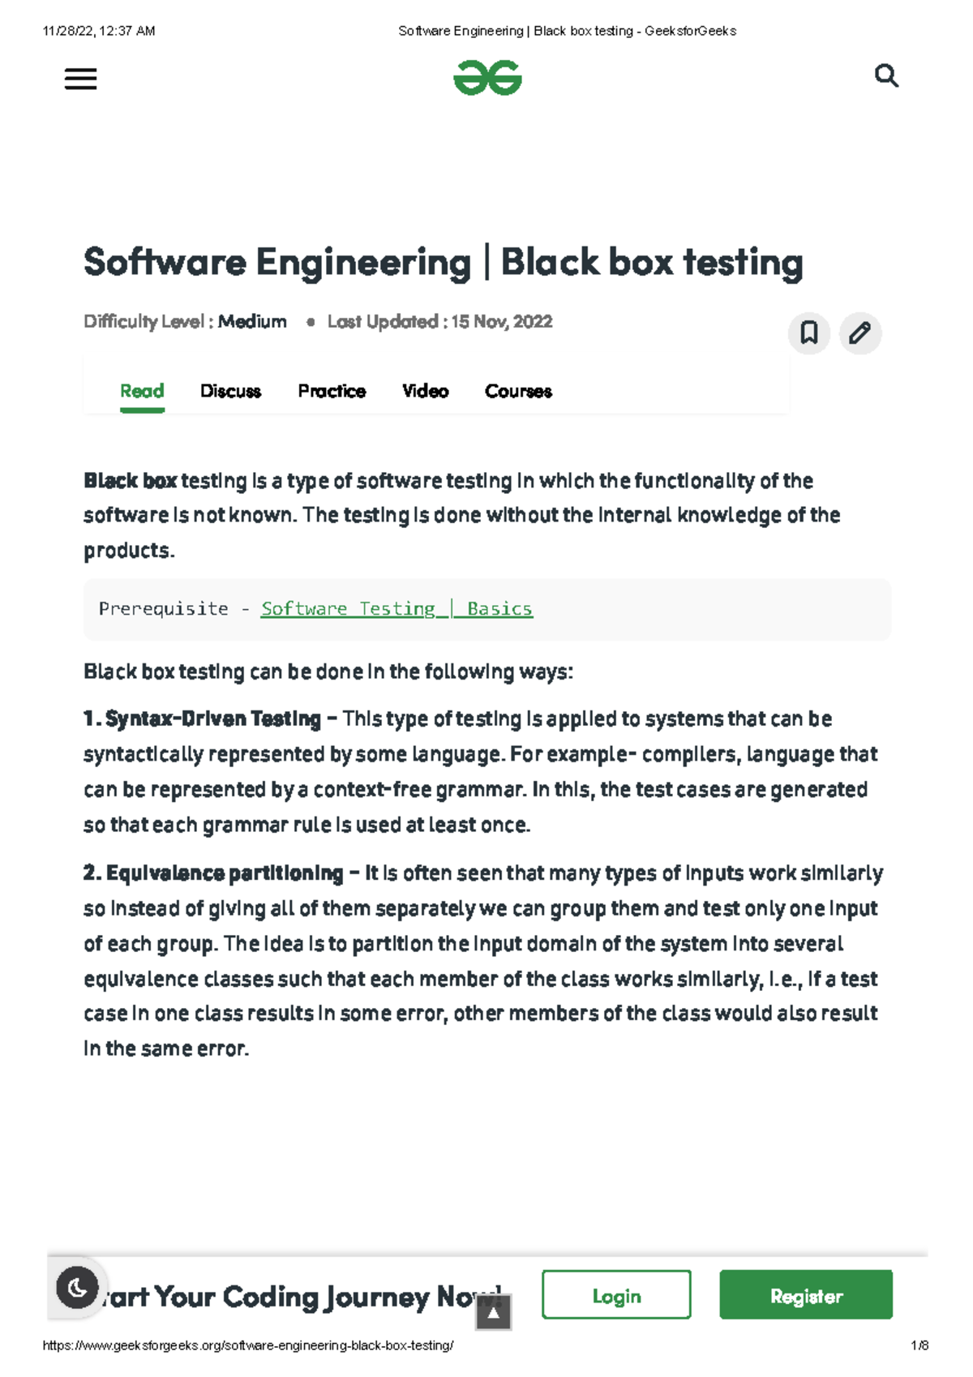This screenshot has width=973, height=1377.
Task: Click the article title heading
Action: 443,261
